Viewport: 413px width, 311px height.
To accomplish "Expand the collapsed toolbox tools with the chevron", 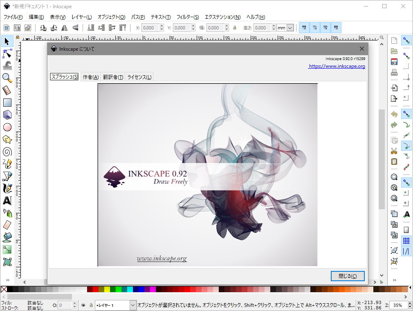I will pyautogui.click(x=7, y=280).
